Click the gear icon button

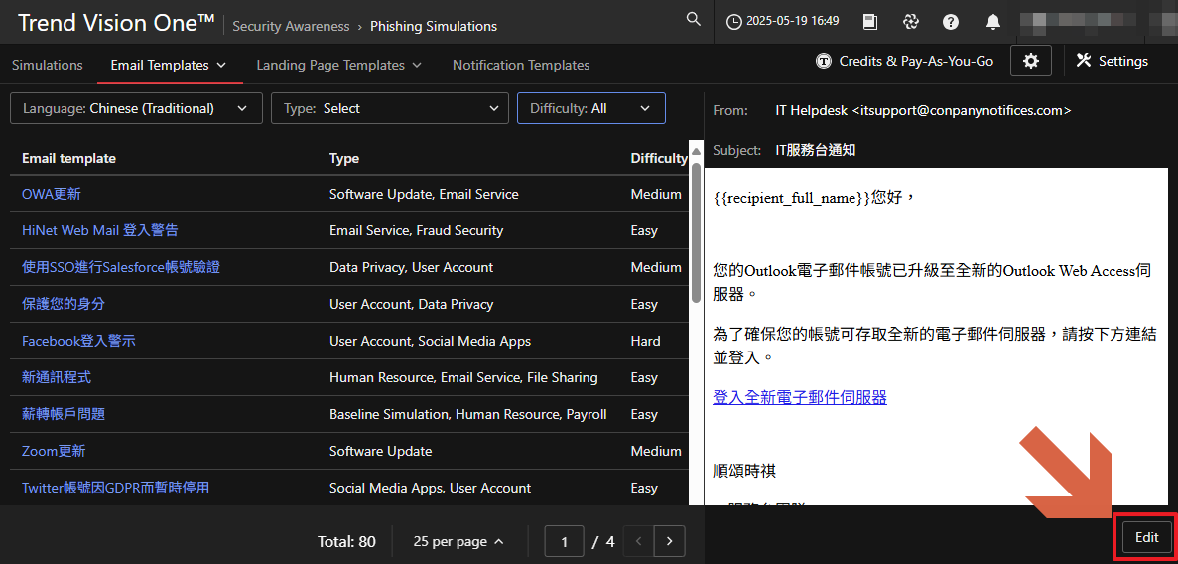1030,61
